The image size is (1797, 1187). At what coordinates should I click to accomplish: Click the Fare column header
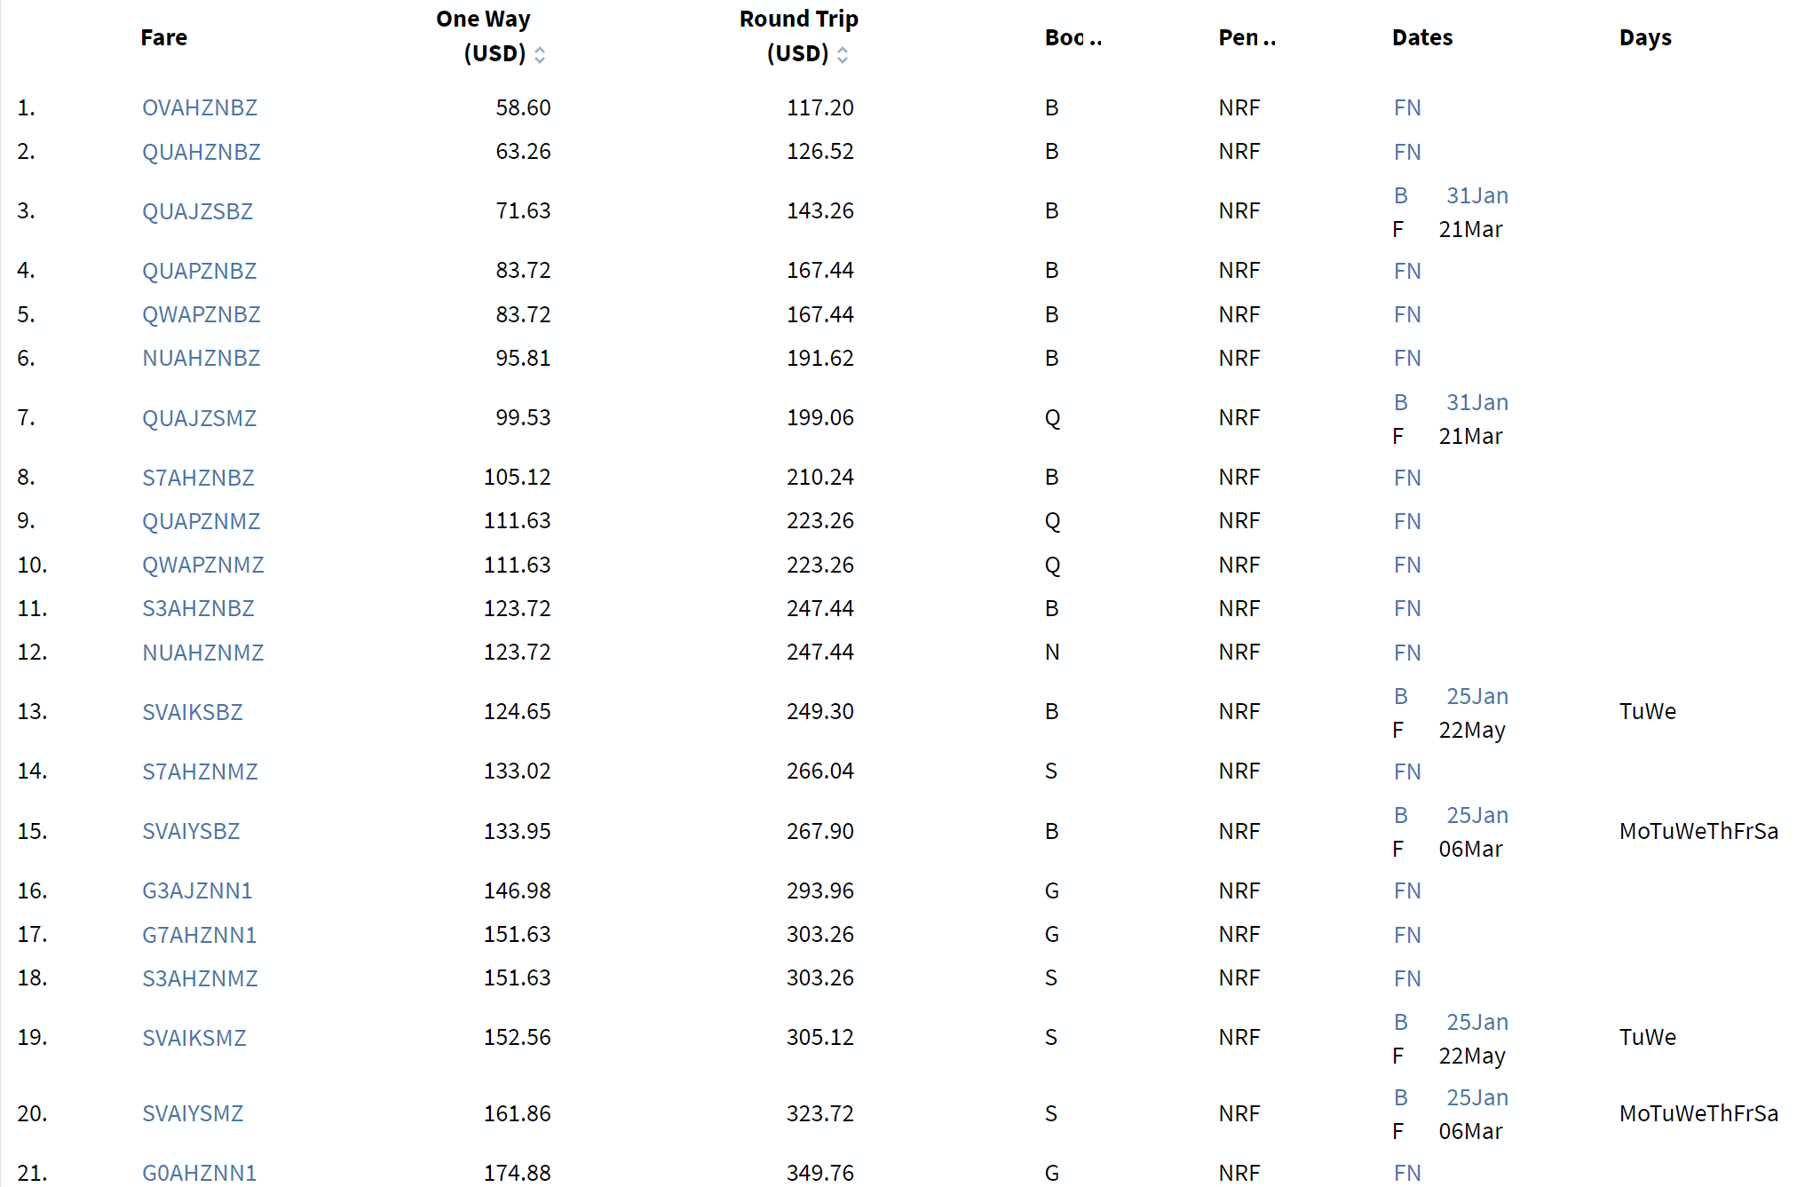pyautogui.click(x=164, y=37)
